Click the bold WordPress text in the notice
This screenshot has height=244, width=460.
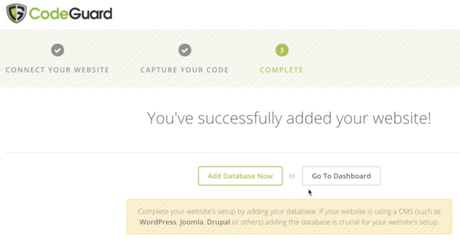point(158,222)
